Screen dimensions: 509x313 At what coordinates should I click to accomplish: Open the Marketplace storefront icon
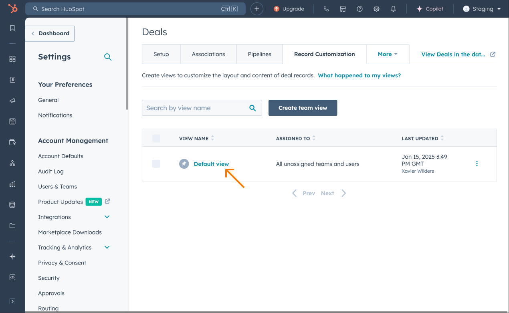(343, 9)
